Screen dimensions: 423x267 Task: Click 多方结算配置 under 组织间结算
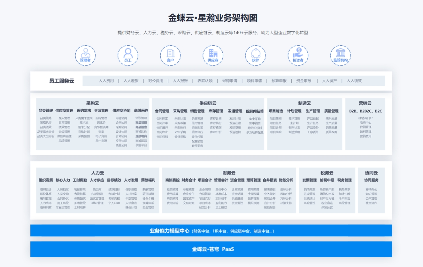tap(255, 132)
